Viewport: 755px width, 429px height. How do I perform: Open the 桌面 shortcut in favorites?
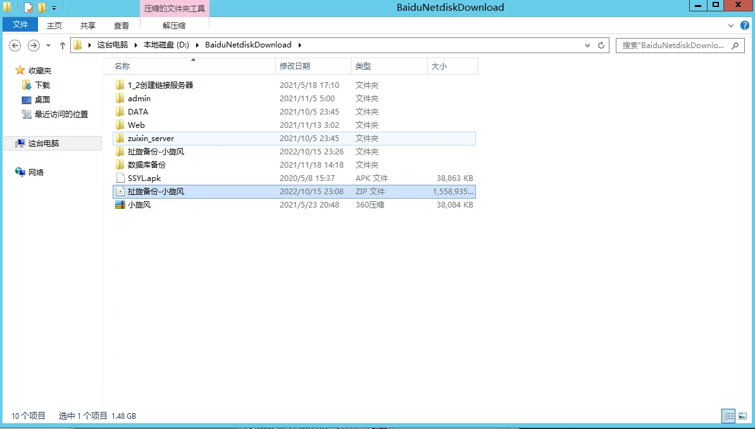pyautogui.click(x=42, y=100)
